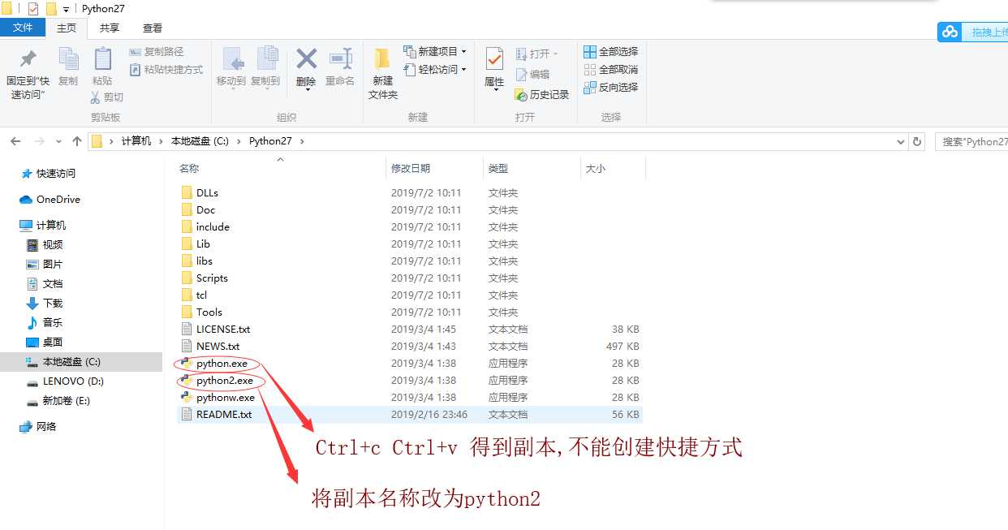The image size is (1008, 530).
Task: Click the cloud upload widget icon
Action: 950,32
